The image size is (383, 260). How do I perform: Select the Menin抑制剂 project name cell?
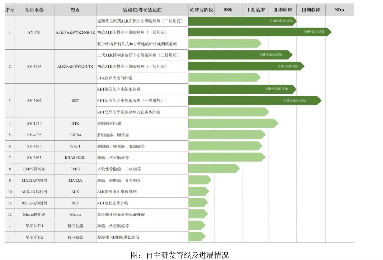tap(34, 214)
